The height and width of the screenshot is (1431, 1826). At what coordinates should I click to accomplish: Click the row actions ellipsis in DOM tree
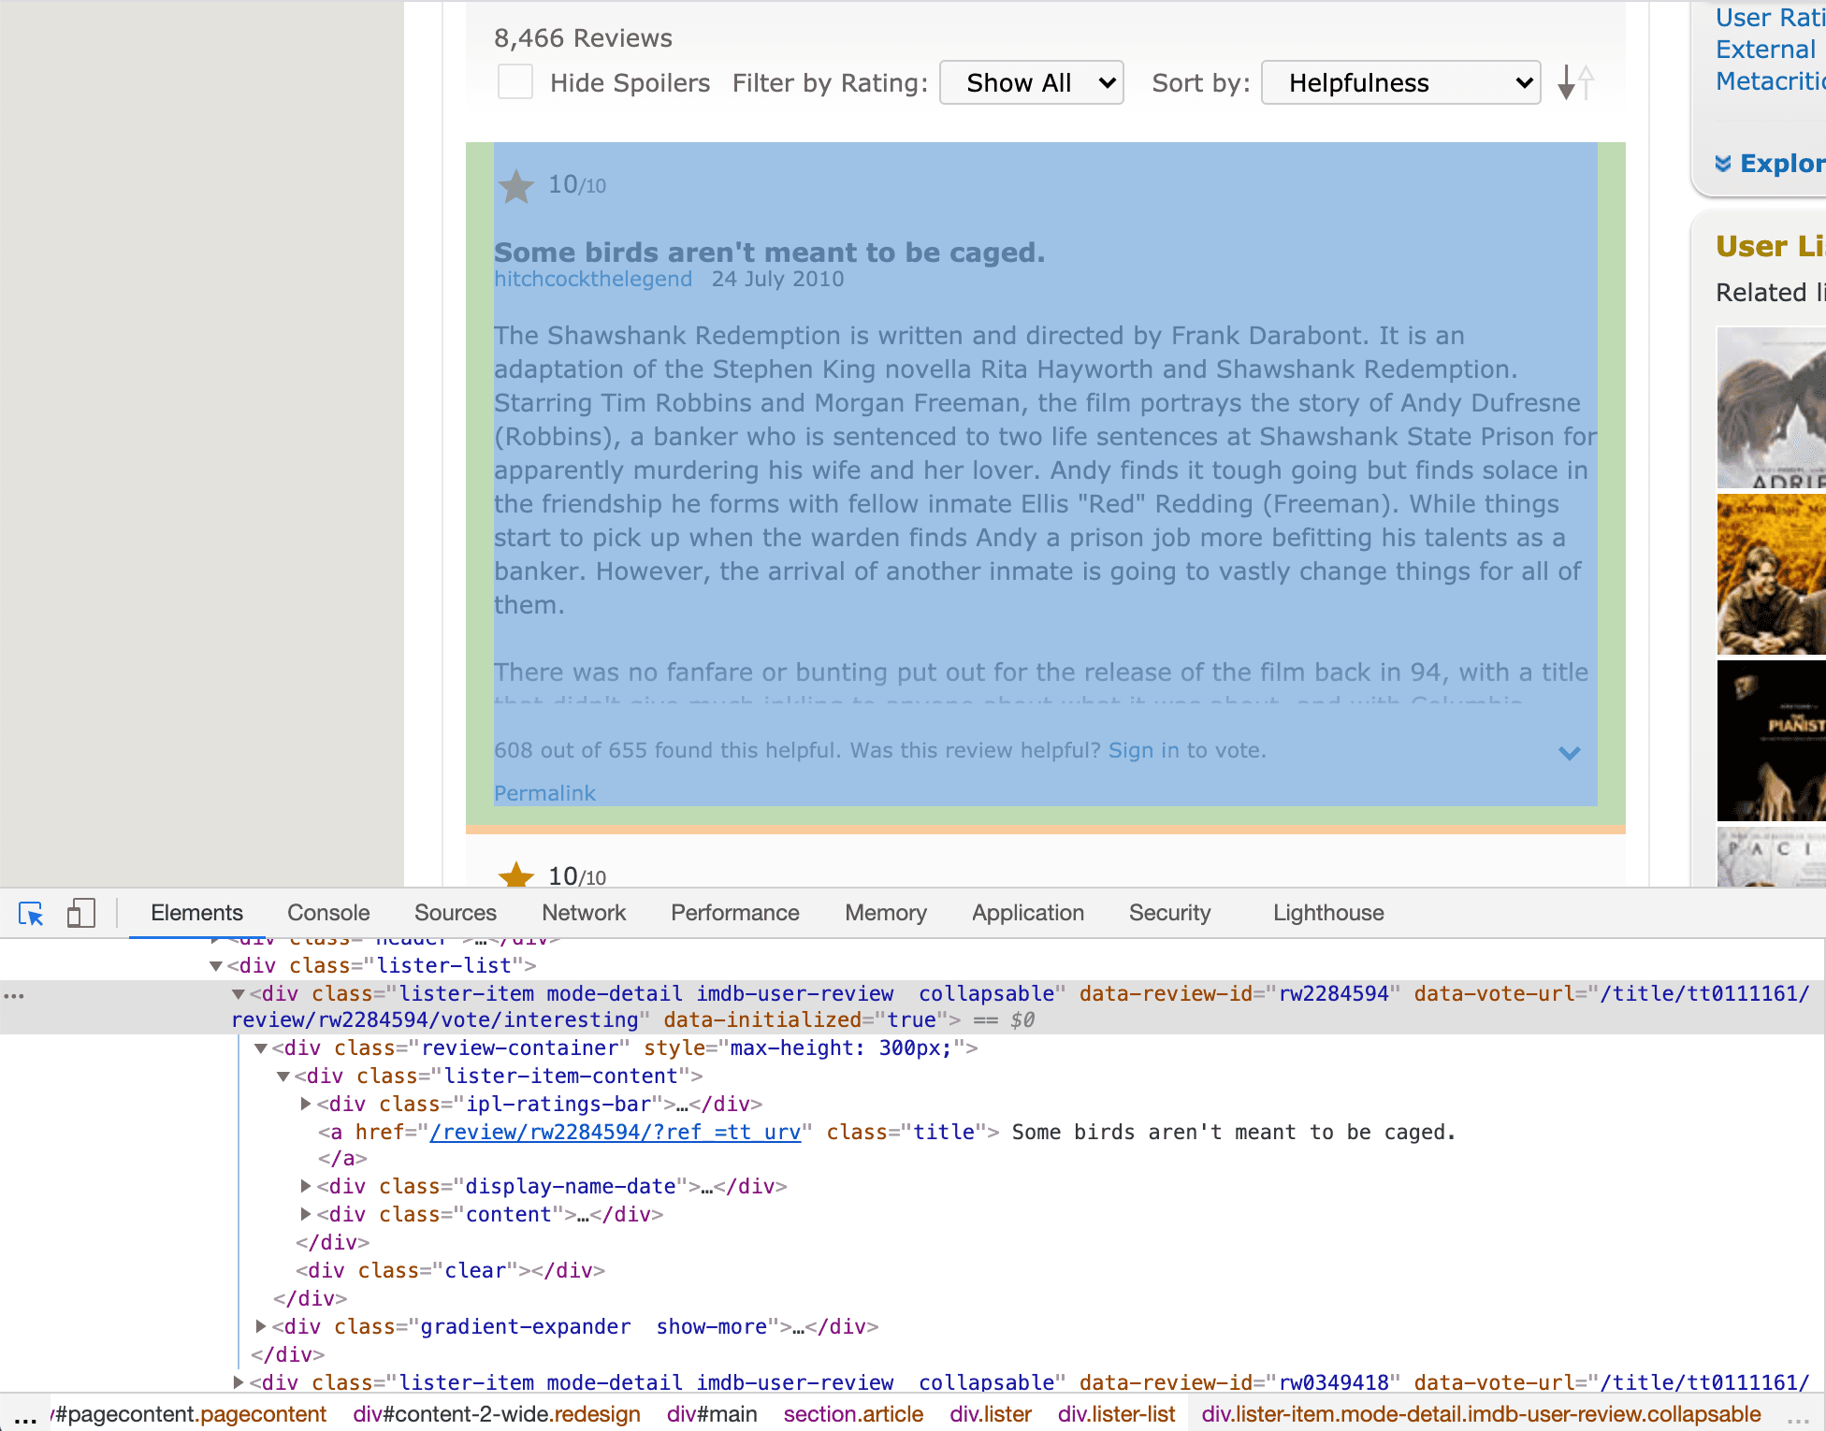click(14, 995)
